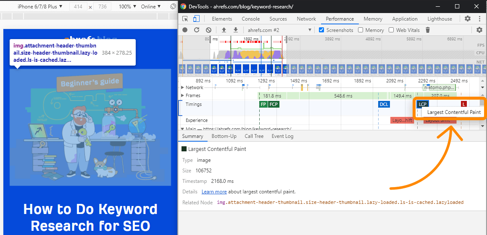487x235 pixels.
Task: Enable the Memory checkbox
Action: (x=361, y=30)
